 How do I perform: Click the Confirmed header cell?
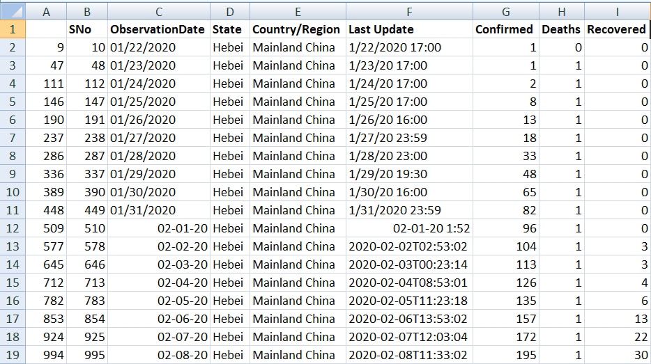tap(504, 29)
